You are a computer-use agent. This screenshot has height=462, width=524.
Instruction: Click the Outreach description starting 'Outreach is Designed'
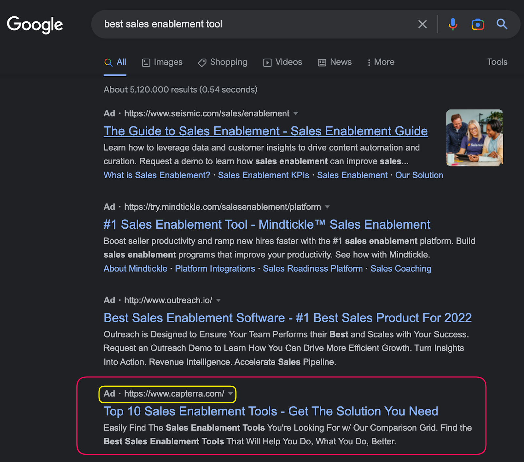286,348
